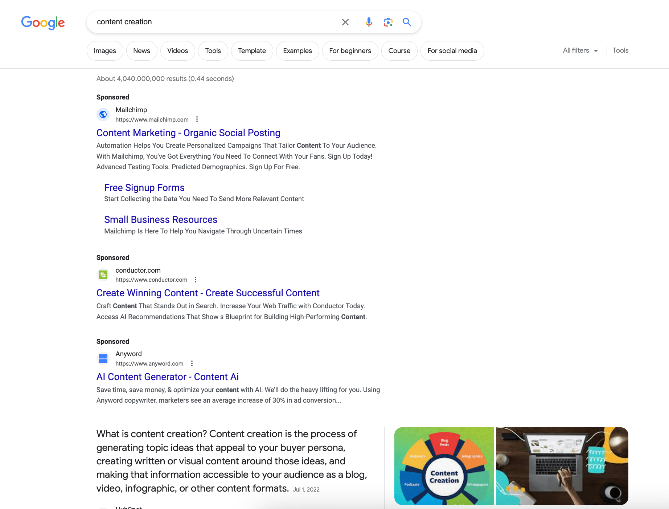Start voice search with microphone icon
The height and width of the screenshot is (509, 669).
pos(369,22)
